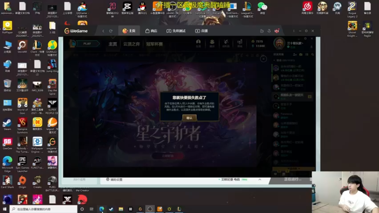Open the League collection icon
The image size is (379, 213).
click(212, 43)
